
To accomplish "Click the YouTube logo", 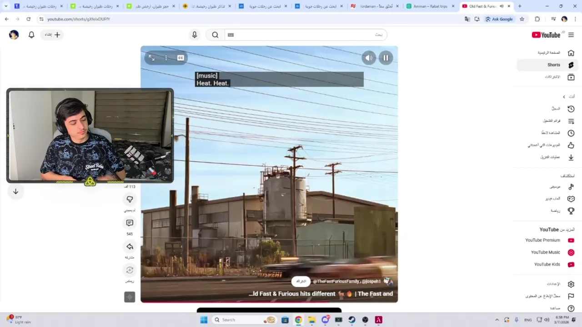I will tap(547, 35).
